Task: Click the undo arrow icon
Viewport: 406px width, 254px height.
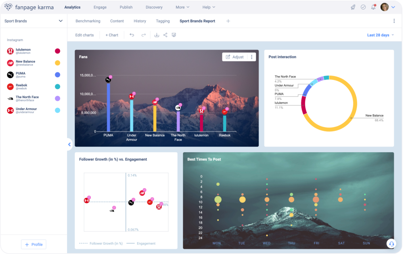Action: tap(132, 35)
